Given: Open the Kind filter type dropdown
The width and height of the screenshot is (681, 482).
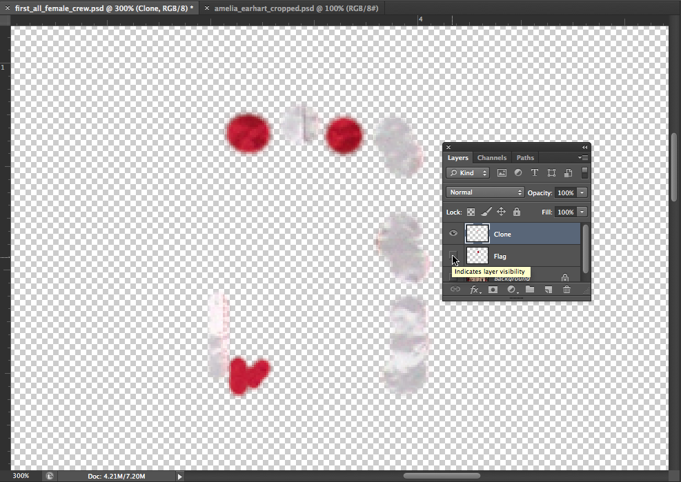Looking at the screenshot, I should click(468, 173).
